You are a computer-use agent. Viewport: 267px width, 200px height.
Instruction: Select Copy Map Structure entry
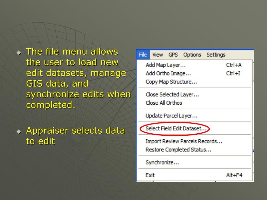(x=195, y=82)
